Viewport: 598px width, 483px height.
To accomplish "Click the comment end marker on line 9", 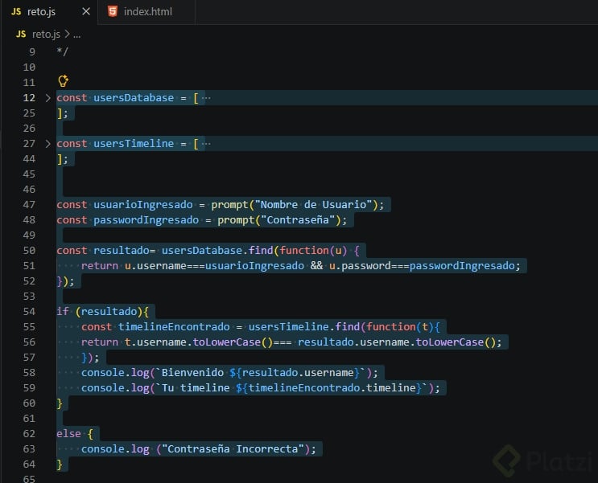I will (x=62, y=51).
